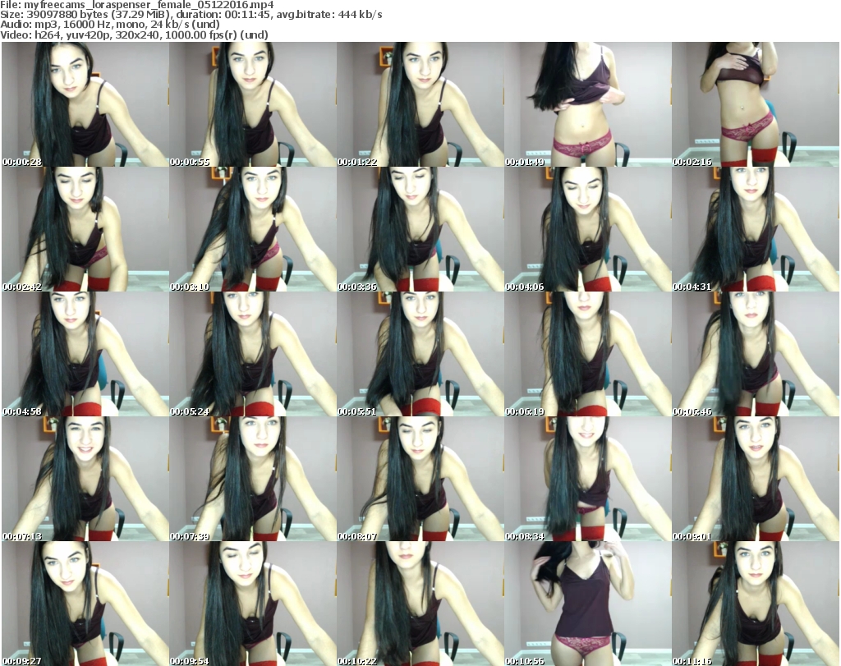This screenshot has height=666, width=841.
Task: Choose the frame at 00:08:34
Action: click(x=587, y=480)
